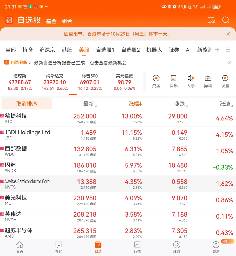Read the 最新自选分析报告已生成 message
Screen dimensions: 236x256
click(x=80, y=63)
